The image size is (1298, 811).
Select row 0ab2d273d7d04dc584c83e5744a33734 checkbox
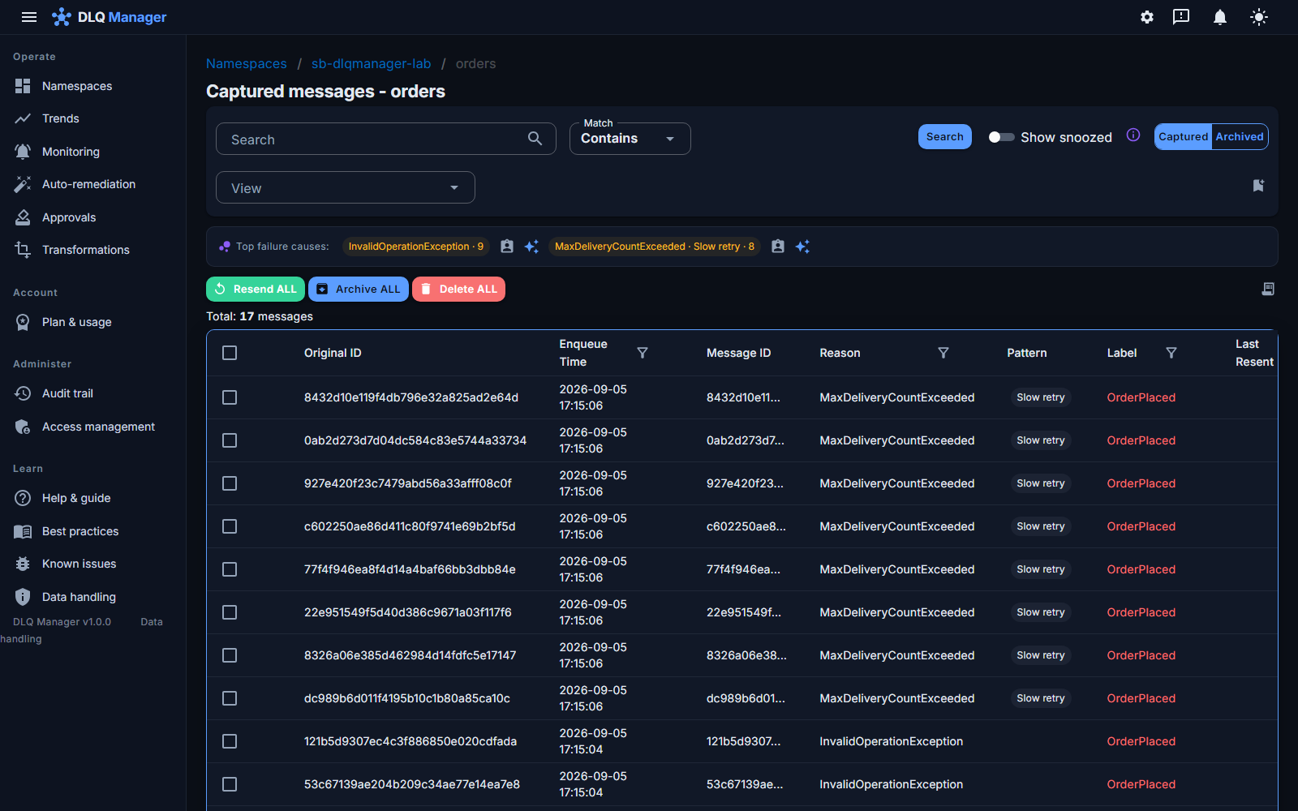click(x=230, y=440)
